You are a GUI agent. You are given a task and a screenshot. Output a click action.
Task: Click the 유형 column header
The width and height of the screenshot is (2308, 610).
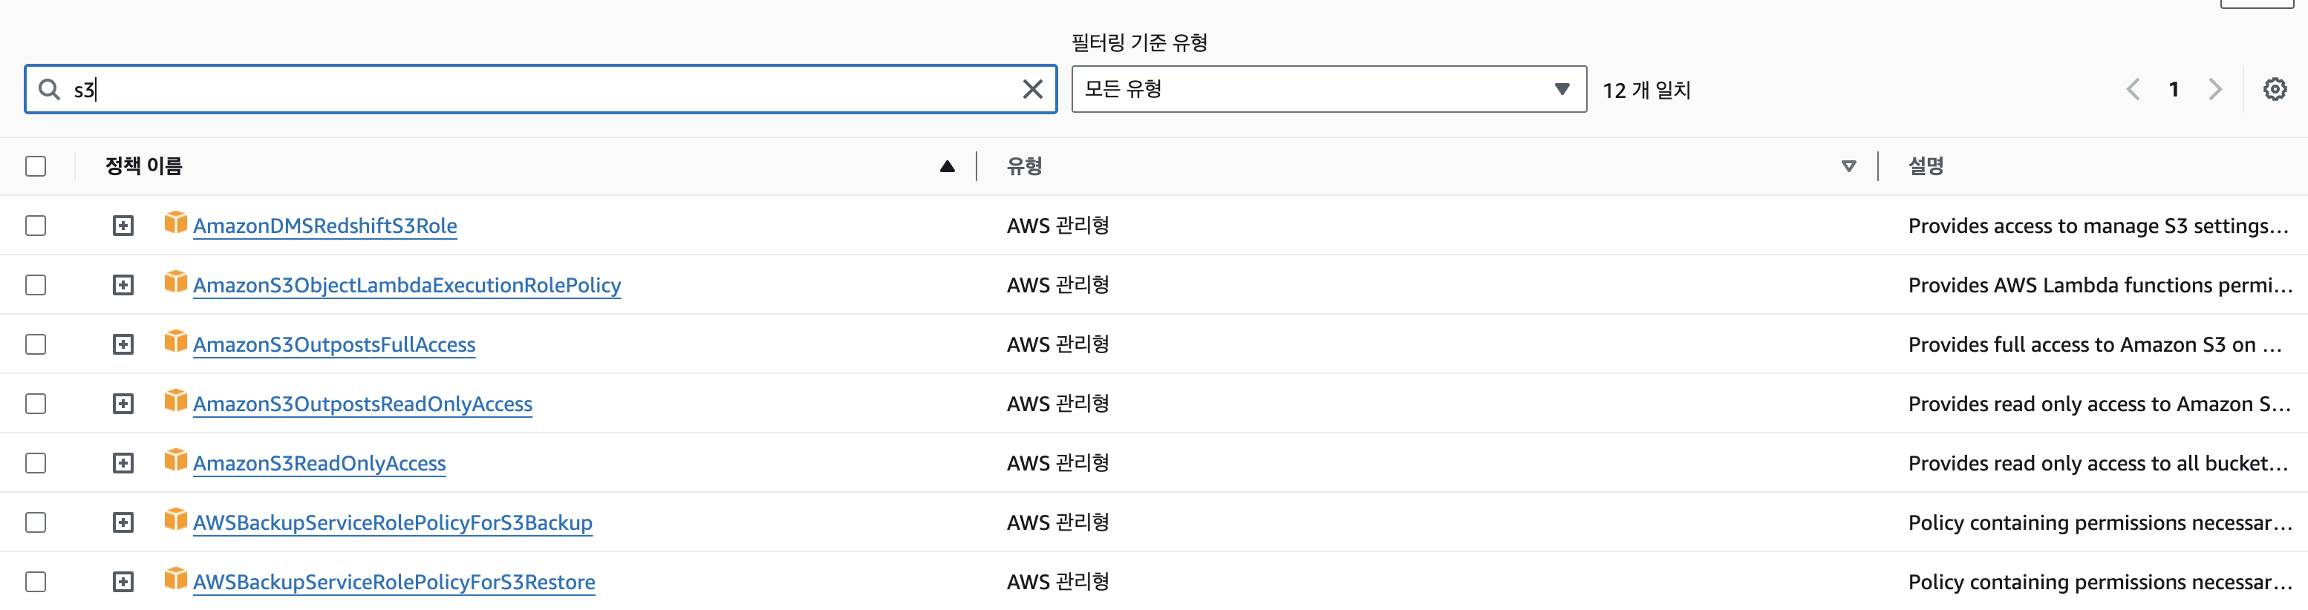(1024, 165)
